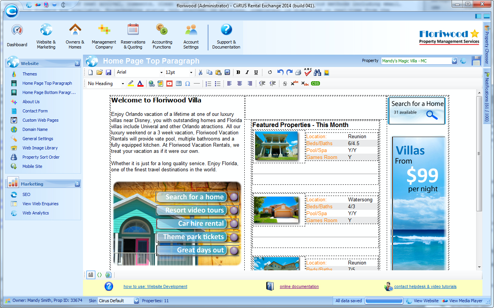Open Website & Marketing section
This screenshot has height=308, width=494.
46,36
